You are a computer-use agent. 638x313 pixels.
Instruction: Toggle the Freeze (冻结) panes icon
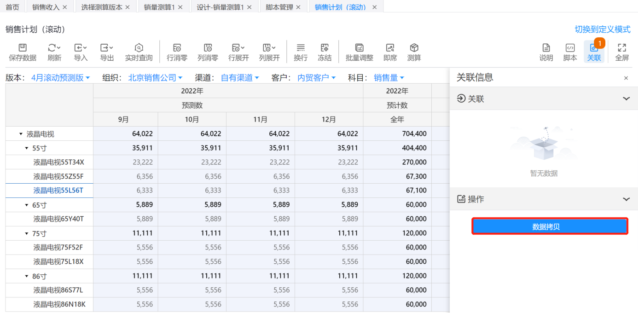tap(325, 48)
